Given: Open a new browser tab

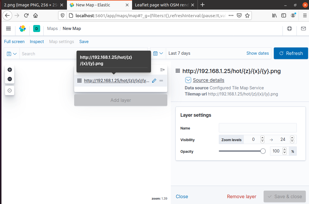Looking at the screenshot, I should click(x=203, y=5).
